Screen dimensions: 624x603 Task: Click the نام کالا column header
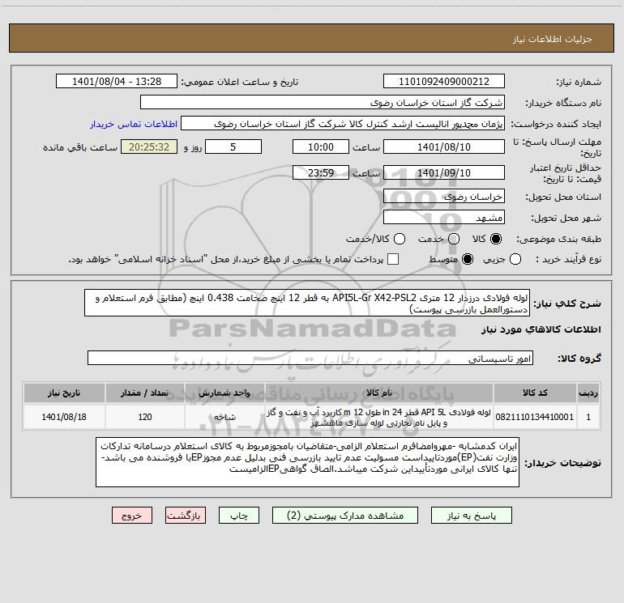tap(379, 393)
